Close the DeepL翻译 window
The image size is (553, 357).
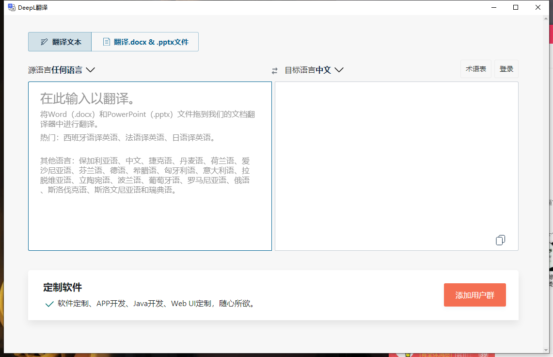pyautogui.click(x=538, y=7)
